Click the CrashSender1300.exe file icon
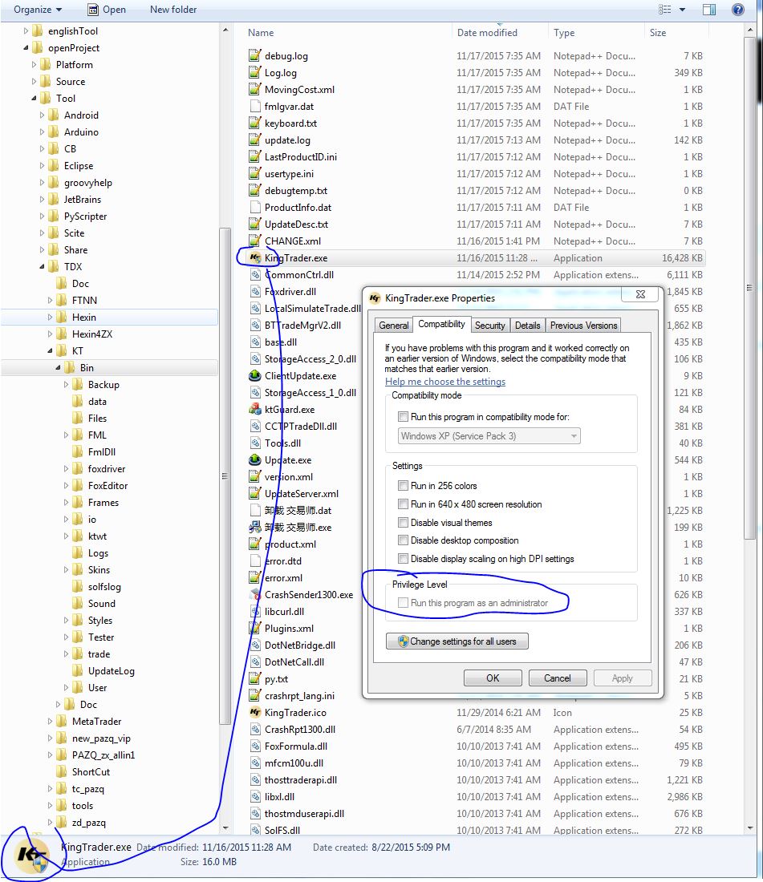 click(x=255, y=595)
